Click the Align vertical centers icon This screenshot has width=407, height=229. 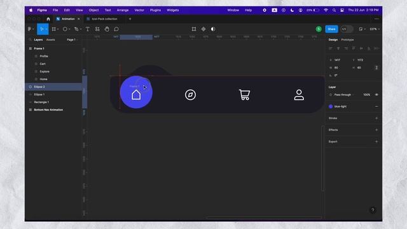(361, 48)
